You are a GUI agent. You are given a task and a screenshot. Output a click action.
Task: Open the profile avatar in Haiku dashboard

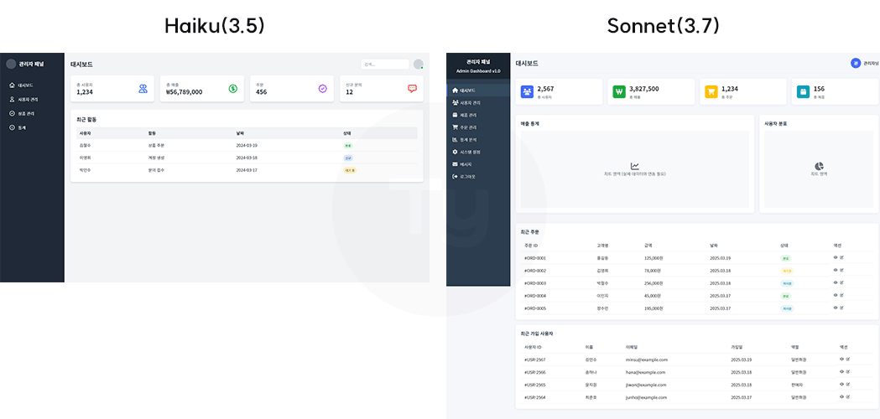click(x=418, y=64)
